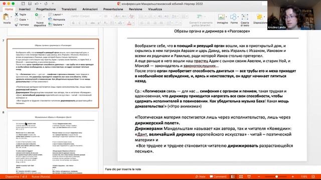Expand the Forme dropdown arrow
The image size is (321, 180).
[x=238, y=17]
